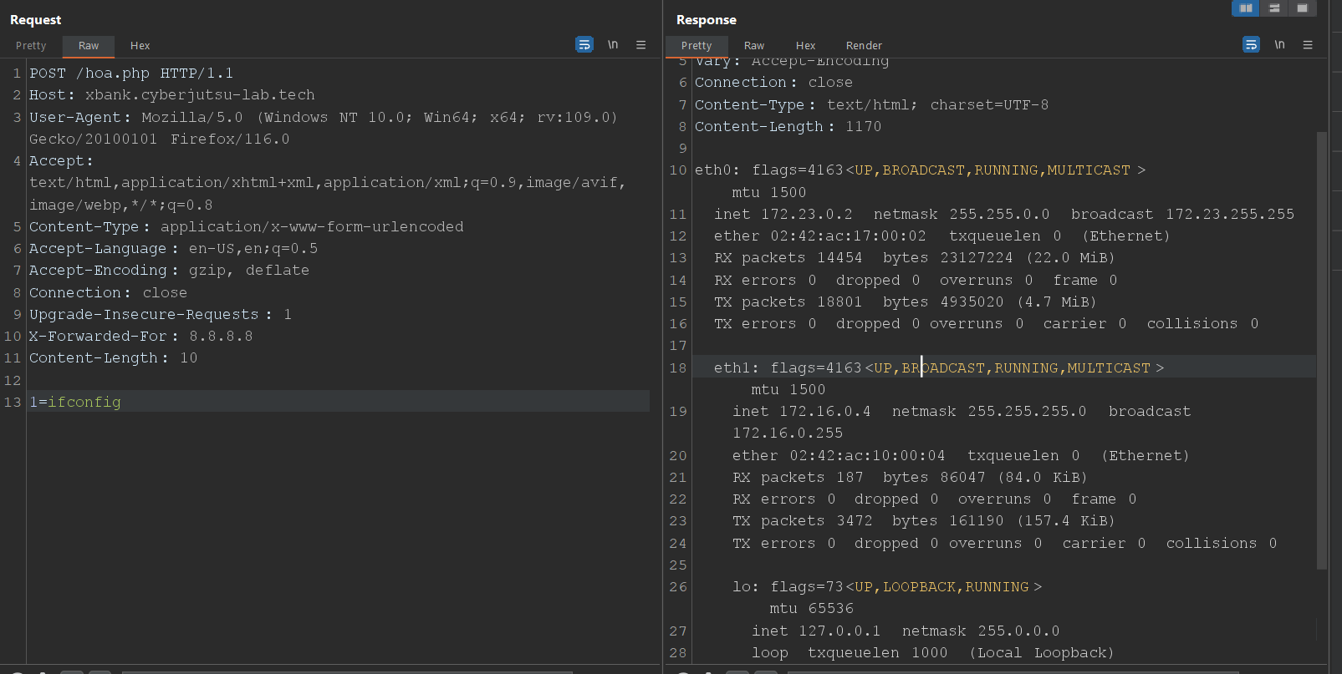Toggle non-printable \n chars in Response
The height and width of the screenshot is (674, 1342).
click(1279, 44)
